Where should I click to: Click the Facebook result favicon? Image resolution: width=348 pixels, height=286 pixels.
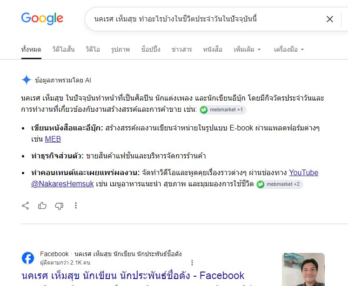click(x=28, y=258)
